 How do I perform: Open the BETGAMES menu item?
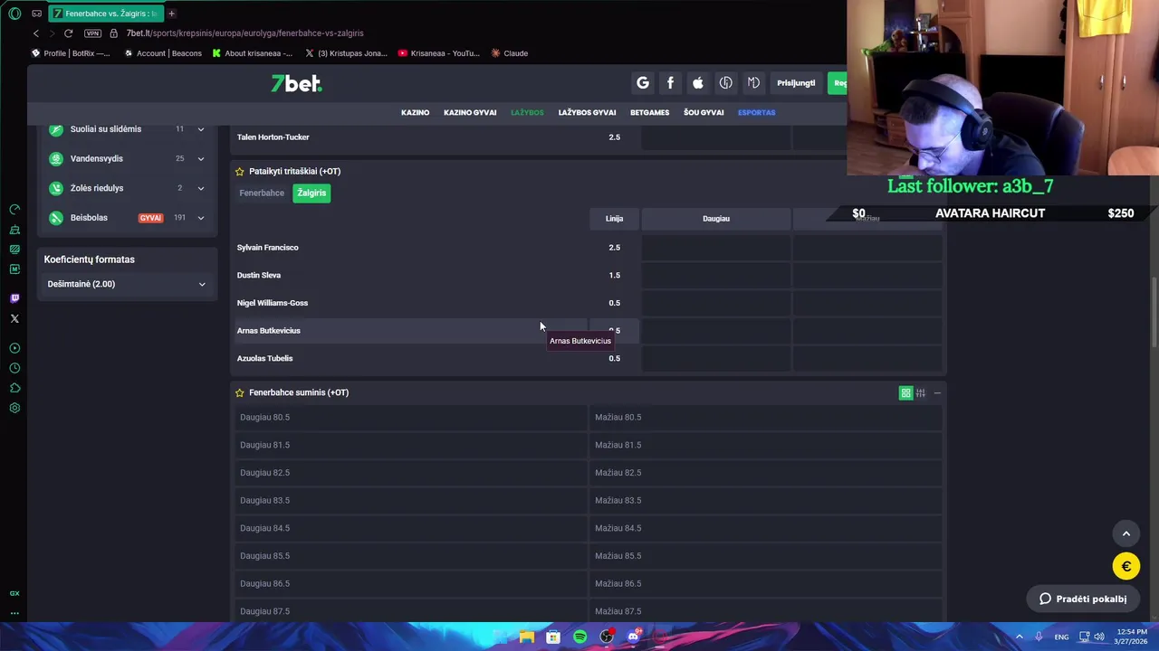coord(649,112)
